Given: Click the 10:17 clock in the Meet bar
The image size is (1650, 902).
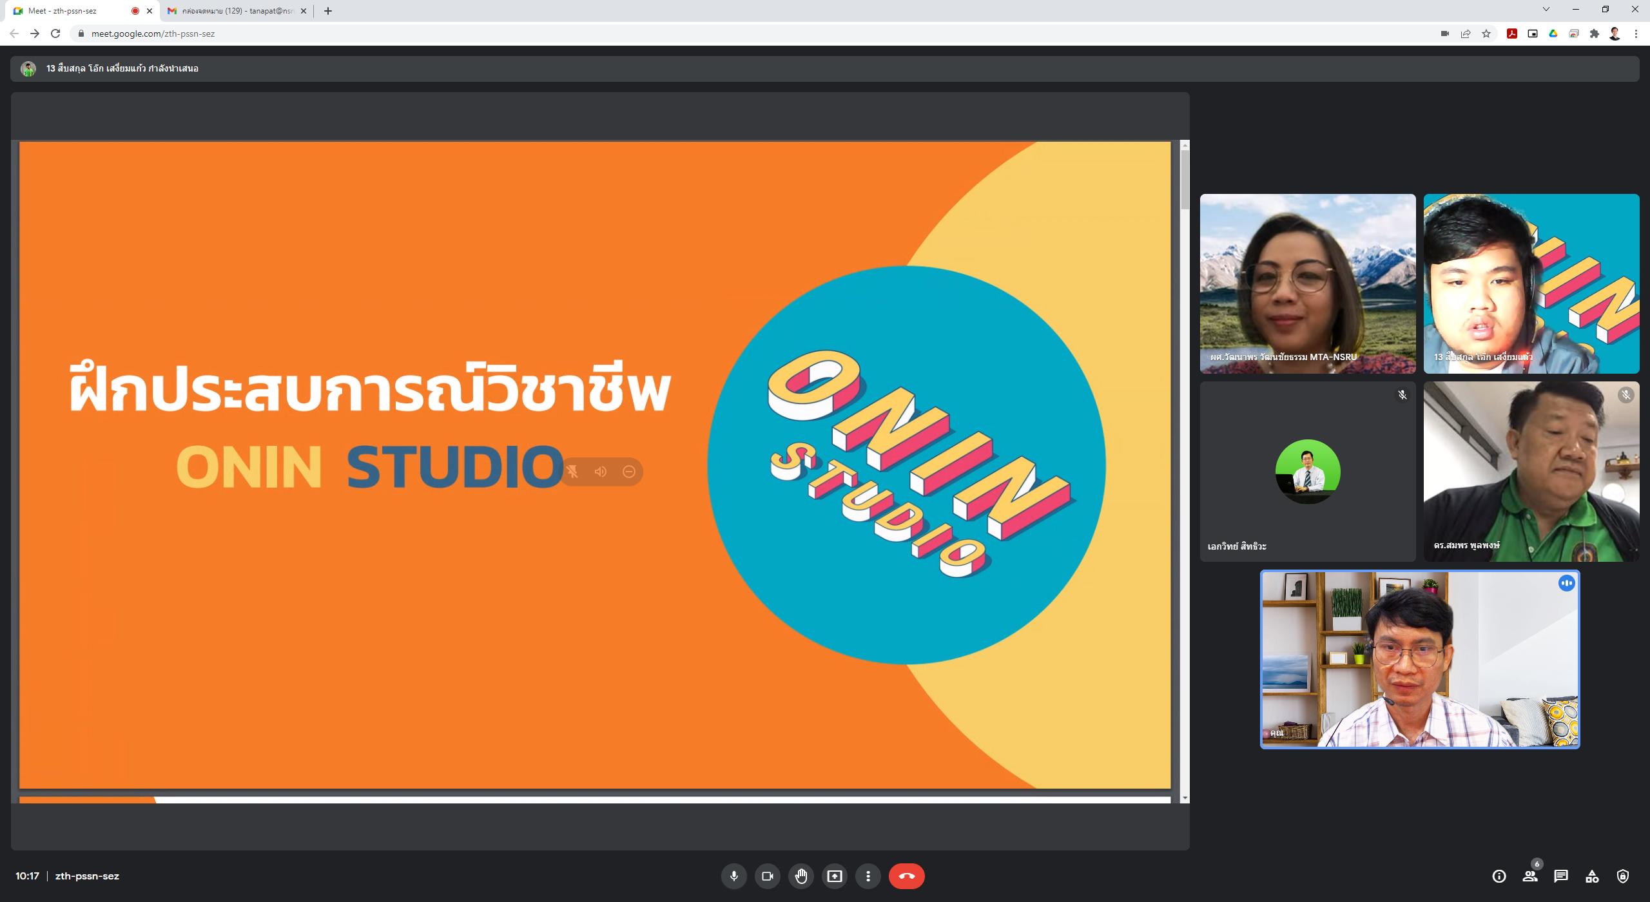Looking at the screenshot, I should click(28, 876).
